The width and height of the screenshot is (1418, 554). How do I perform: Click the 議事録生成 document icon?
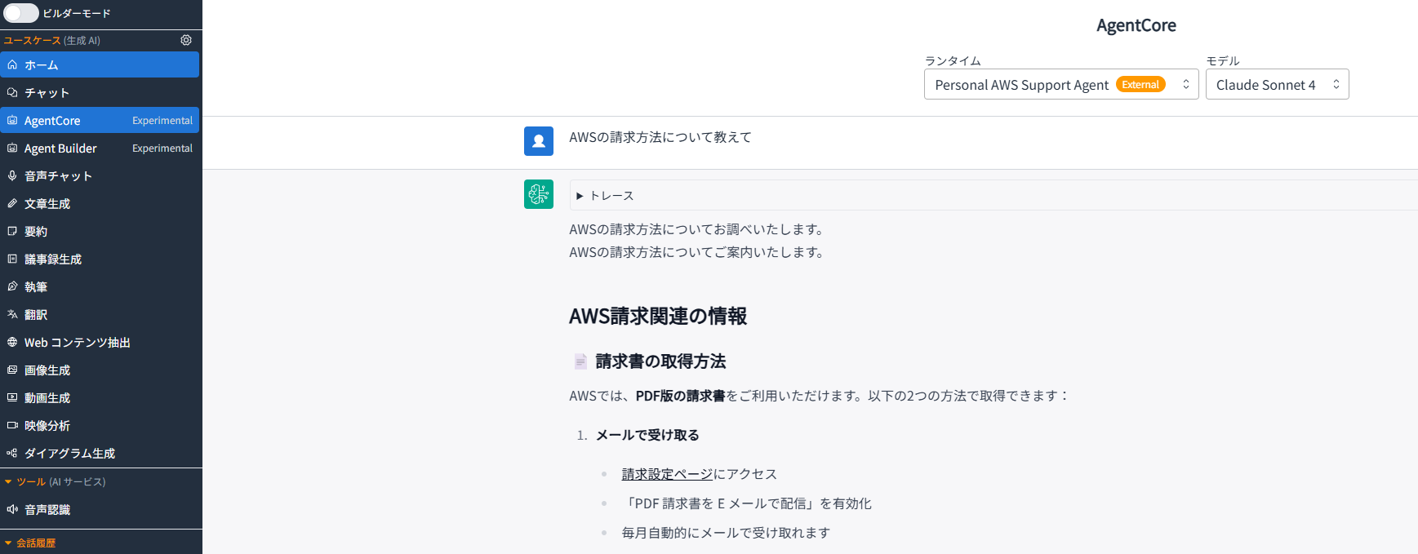(x=12, y=259)
